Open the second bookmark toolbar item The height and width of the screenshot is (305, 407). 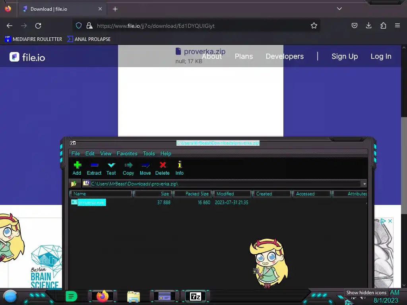click(x=89, y=39)
